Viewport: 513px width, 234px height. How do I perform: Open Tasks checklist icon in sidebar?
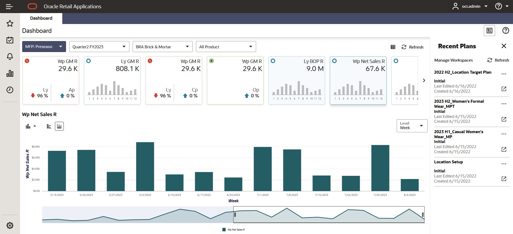(10, 40)
